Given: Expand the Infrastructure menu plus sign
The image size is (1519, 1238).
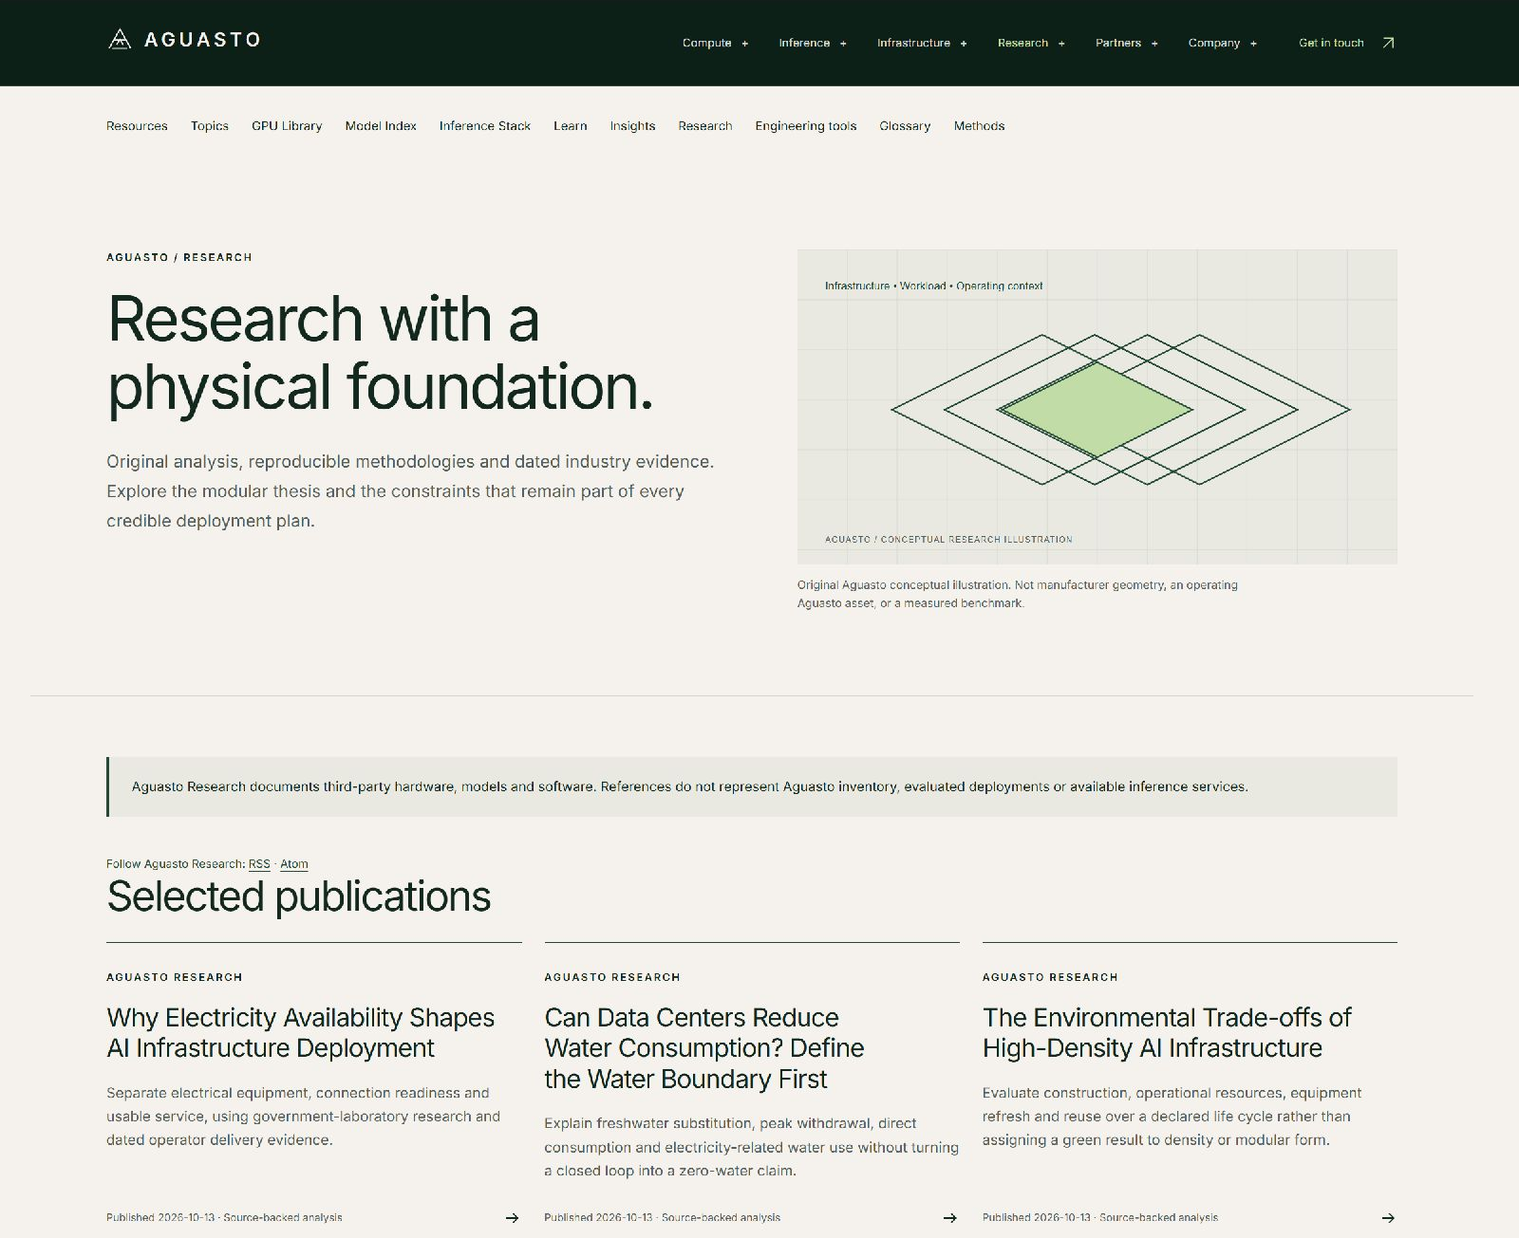Looking at the screenshot, I should click(x=964, y=44).
